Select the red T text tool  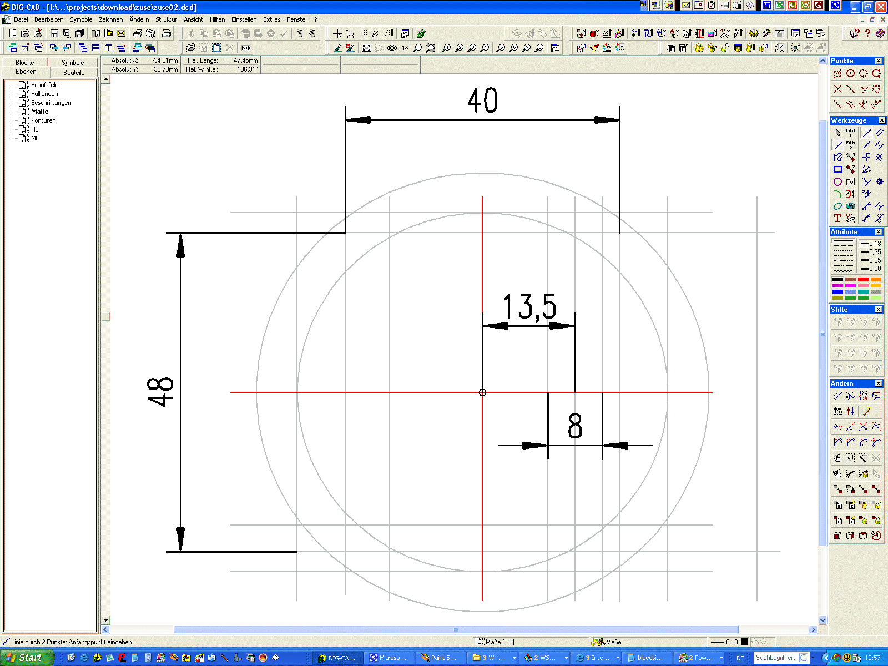[x=838, y=218]
